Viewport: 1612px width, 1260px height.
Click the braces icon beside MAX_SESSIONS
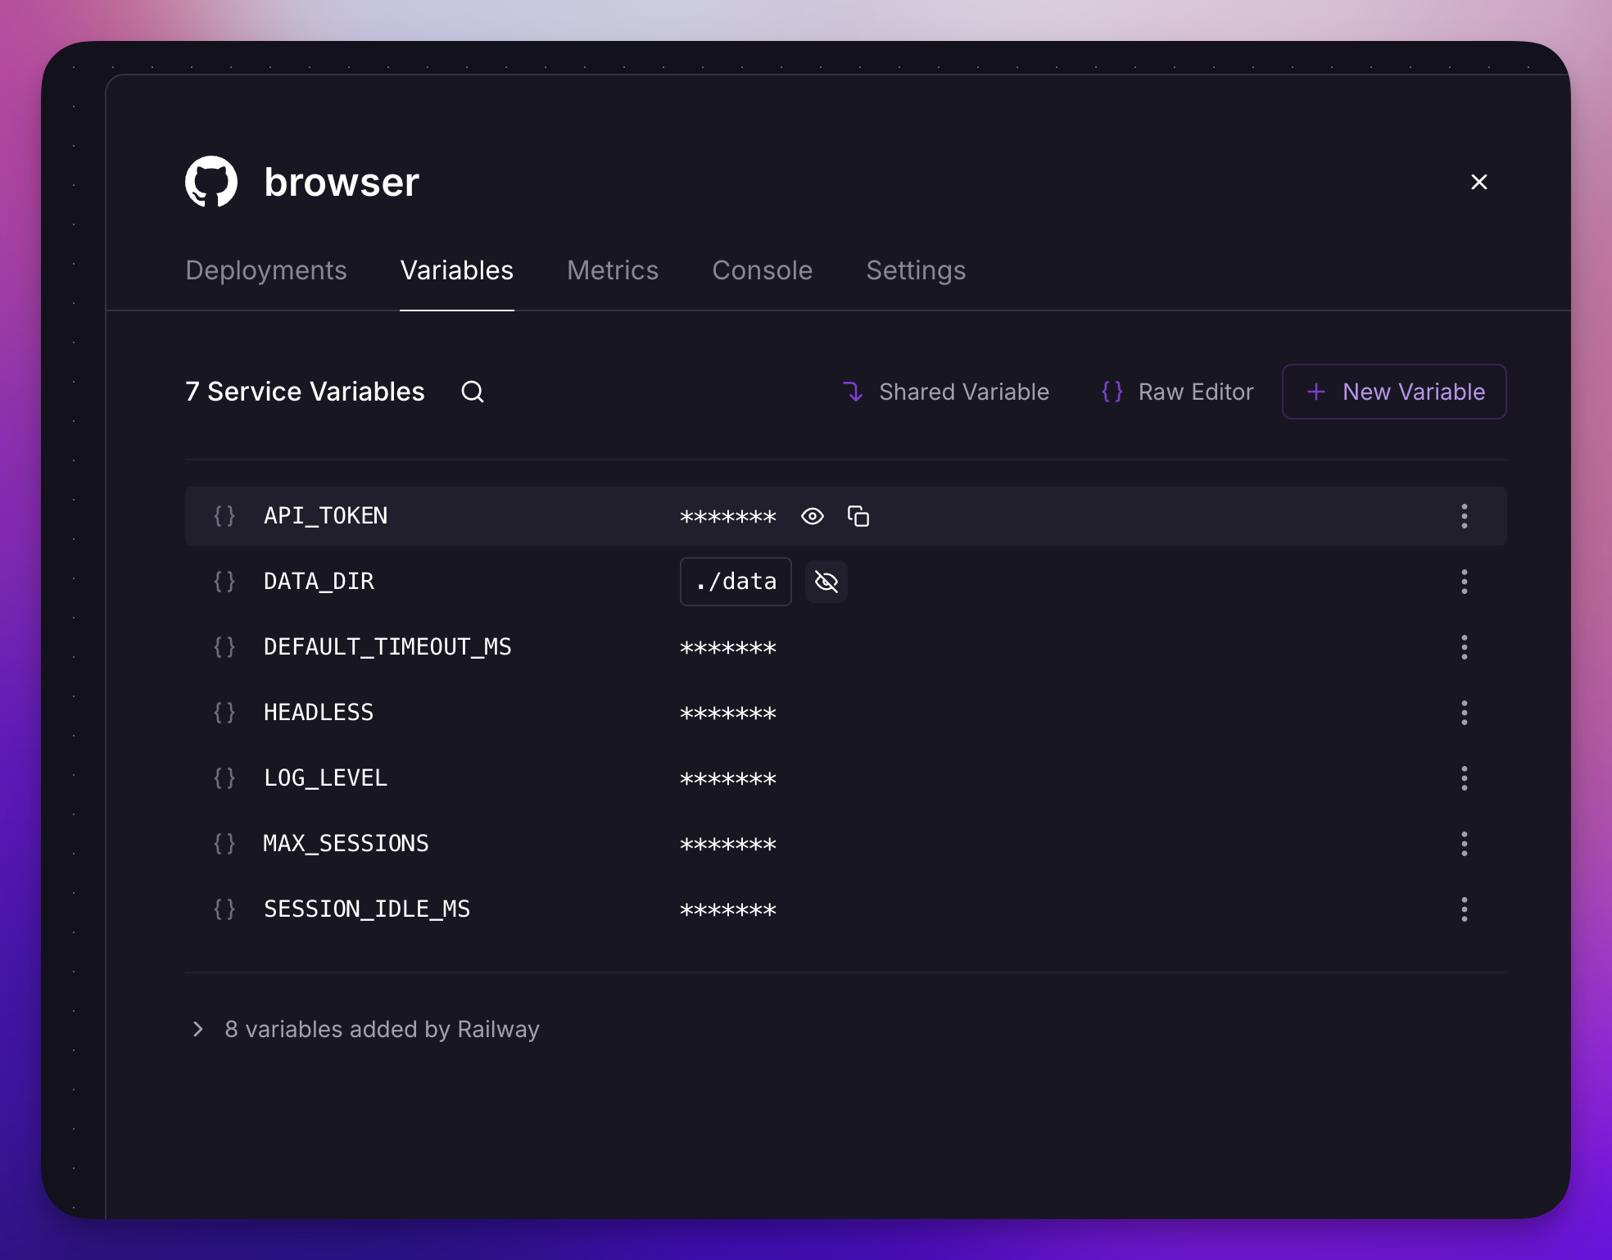224,844
